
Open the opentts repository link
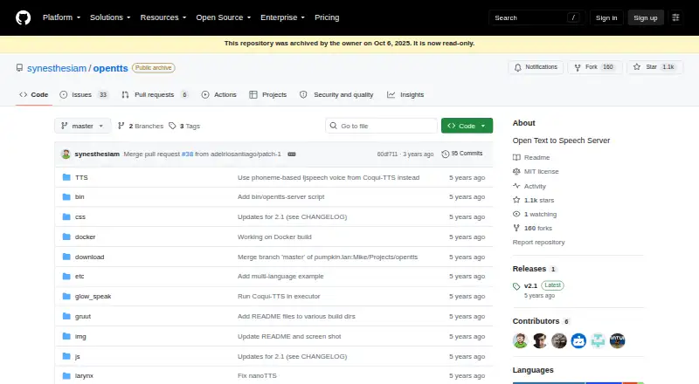tap(111, 68)
